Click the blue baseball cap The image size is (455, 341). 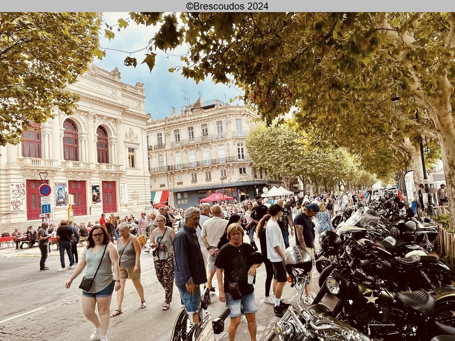(312, 207)
